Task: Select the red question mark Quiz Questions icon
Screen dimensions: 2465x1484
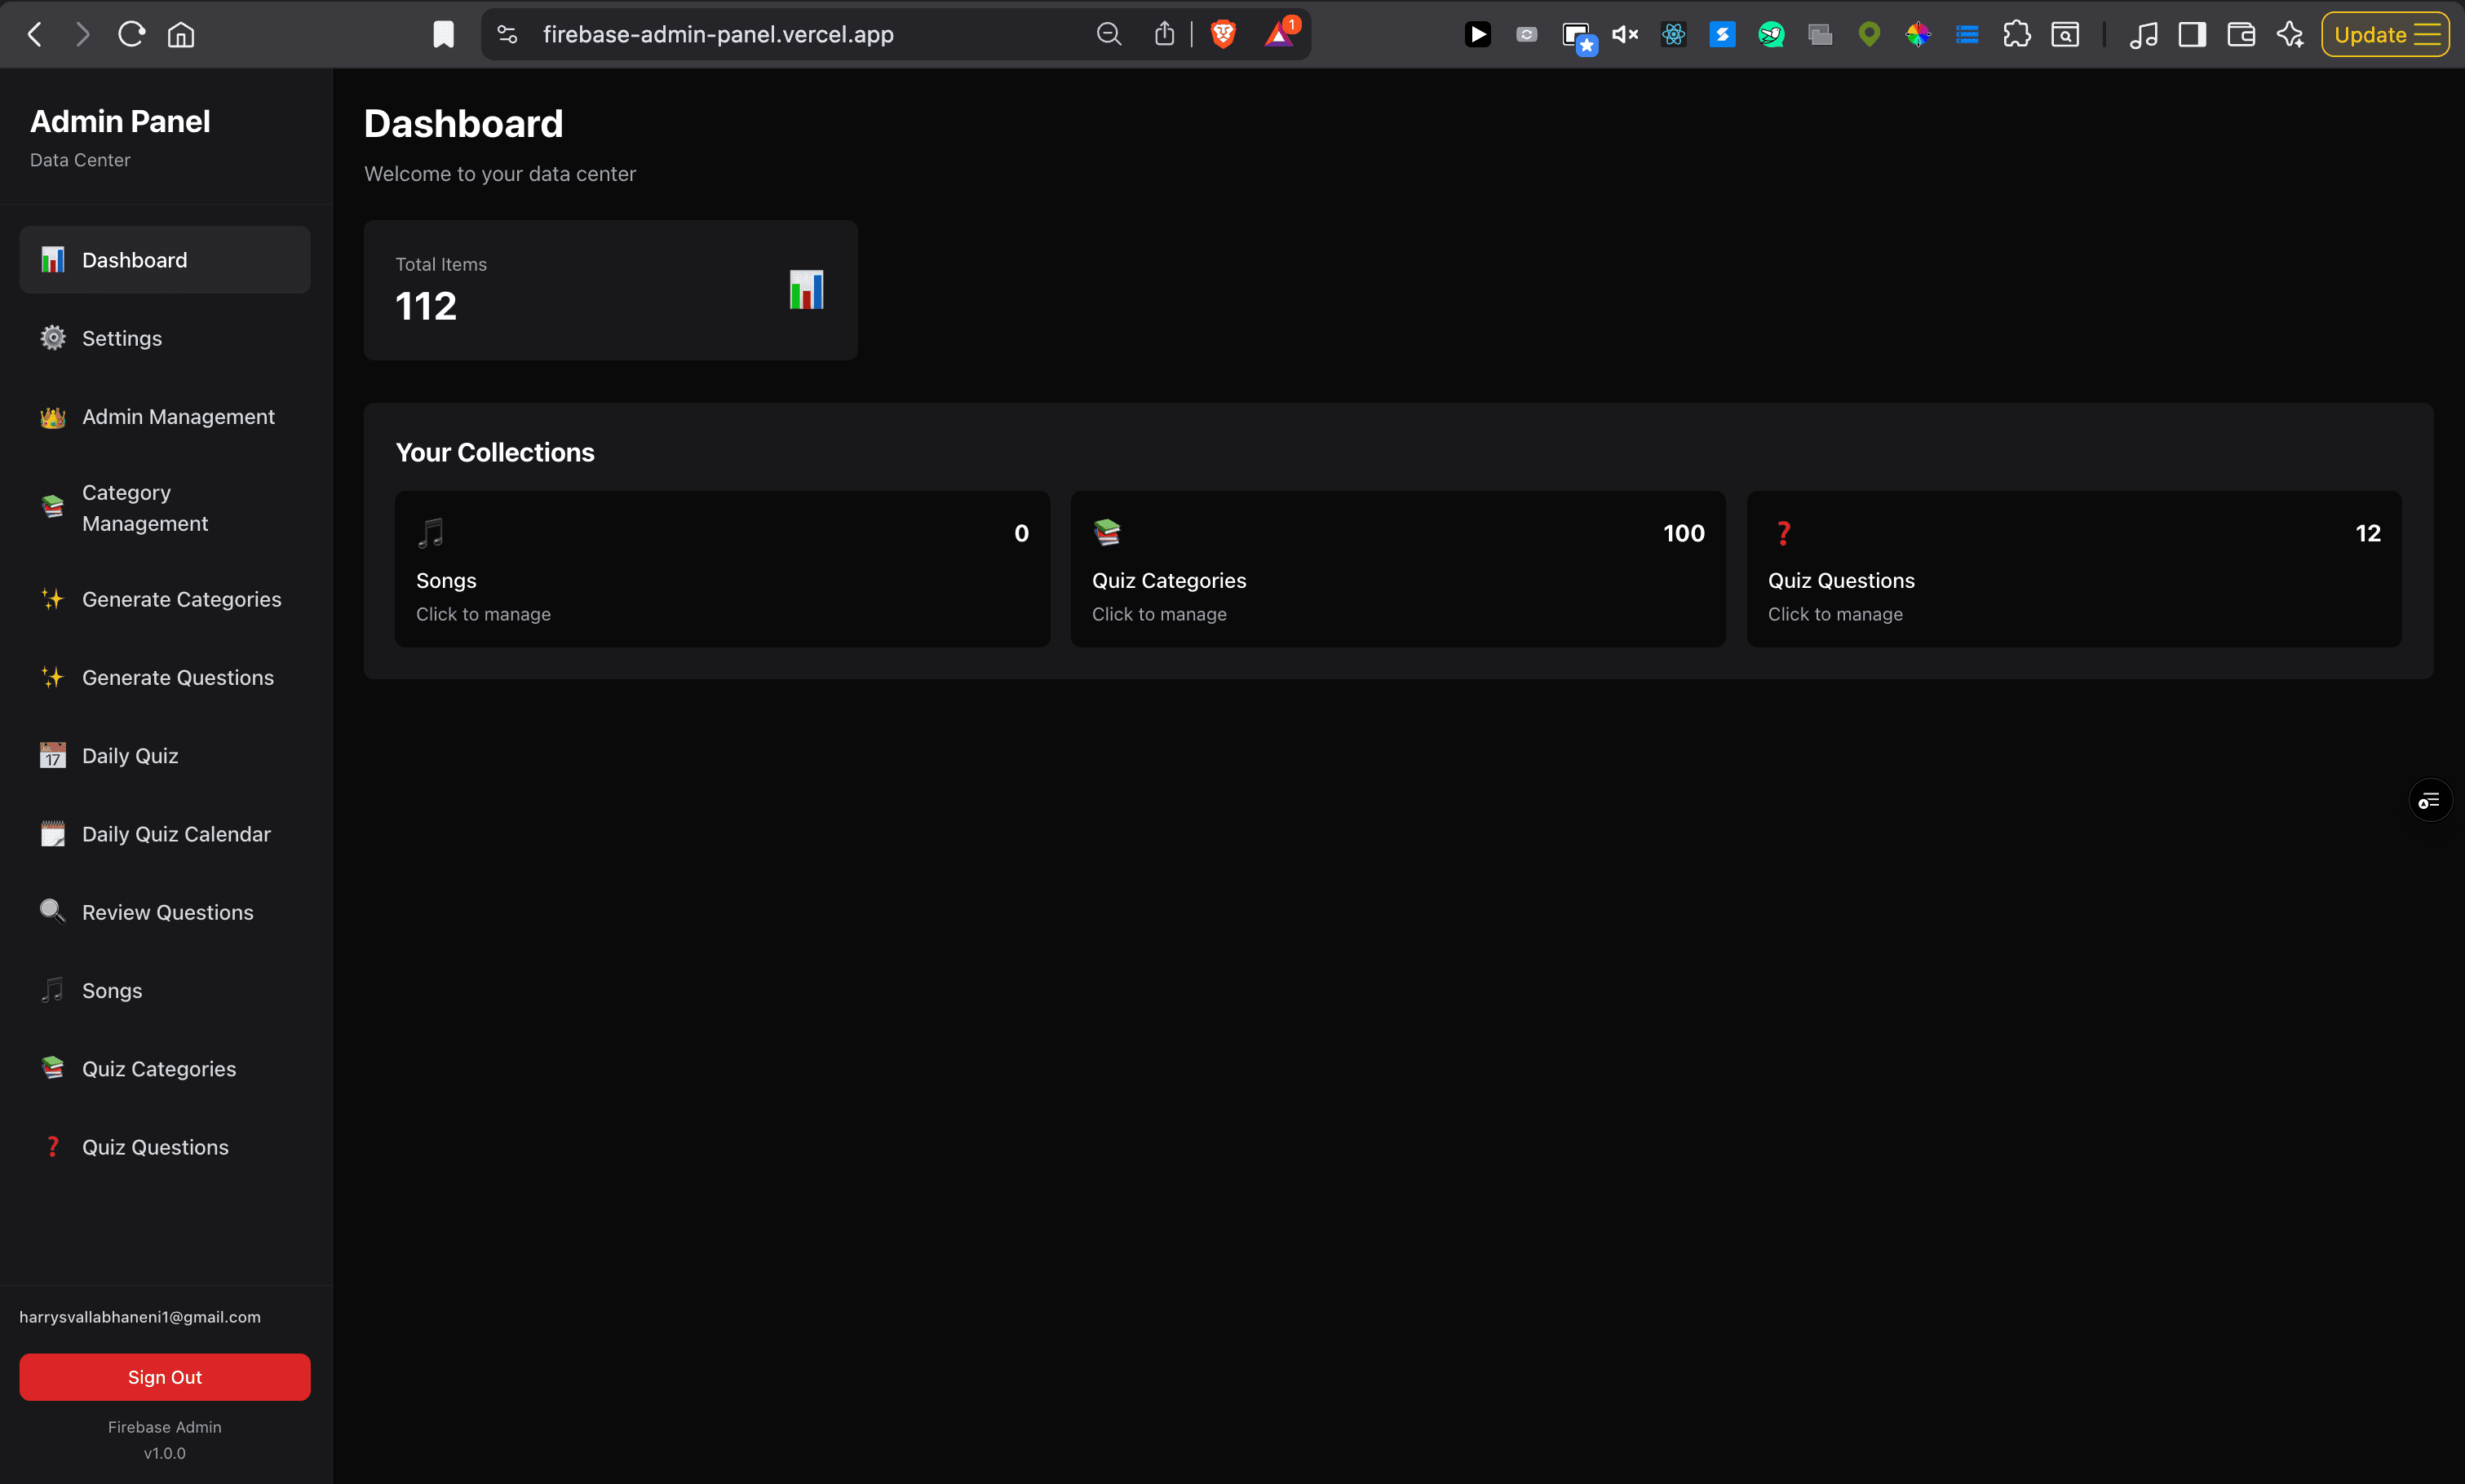Action: (52, 1146)
